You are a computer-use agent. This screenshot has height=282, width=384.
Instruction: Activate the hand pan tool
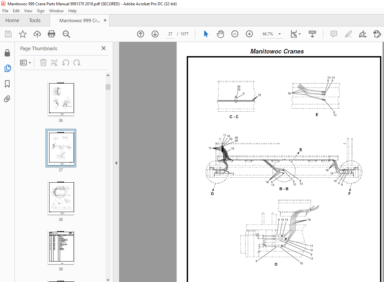click(220, 34)
